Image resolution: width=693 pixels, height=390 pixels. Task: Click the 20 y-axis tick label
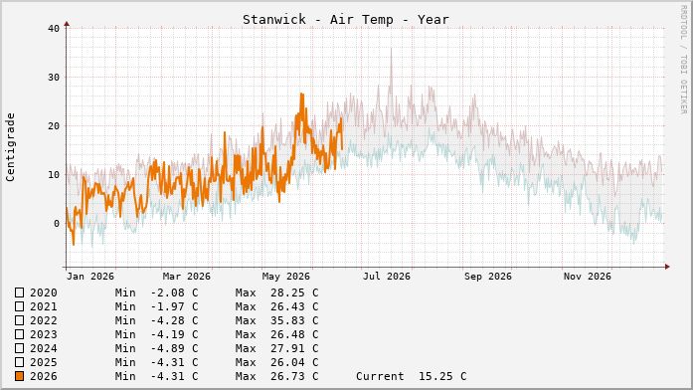pos(54,126)
